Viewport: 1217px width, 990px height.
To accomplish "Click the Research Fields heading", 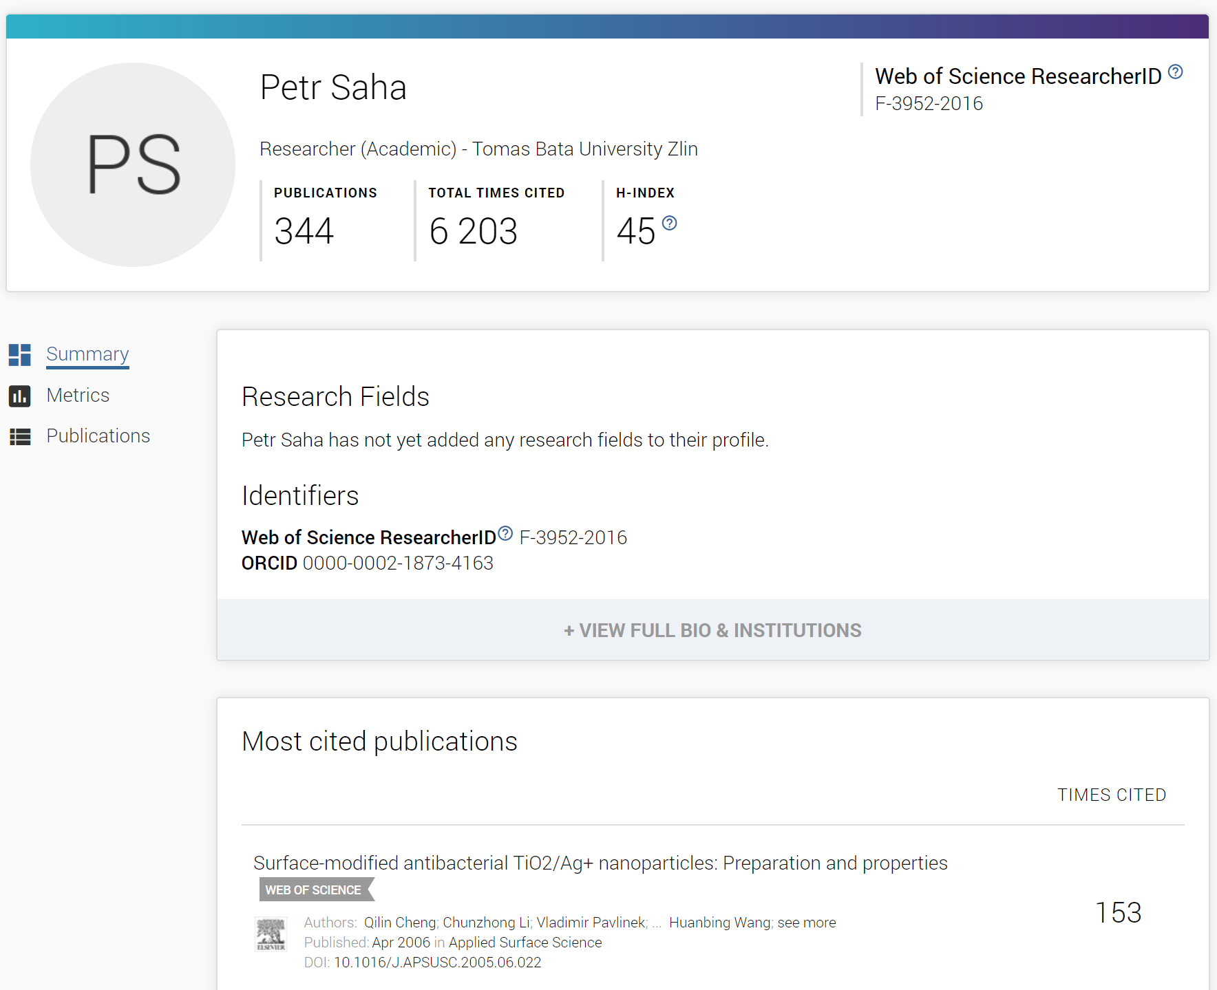I will [335, 397].
